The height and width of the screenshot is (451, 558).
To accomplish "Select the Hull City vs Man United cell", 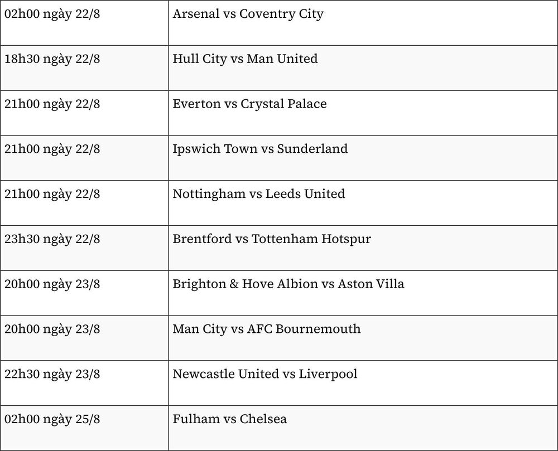I will (x=363, y=68).
